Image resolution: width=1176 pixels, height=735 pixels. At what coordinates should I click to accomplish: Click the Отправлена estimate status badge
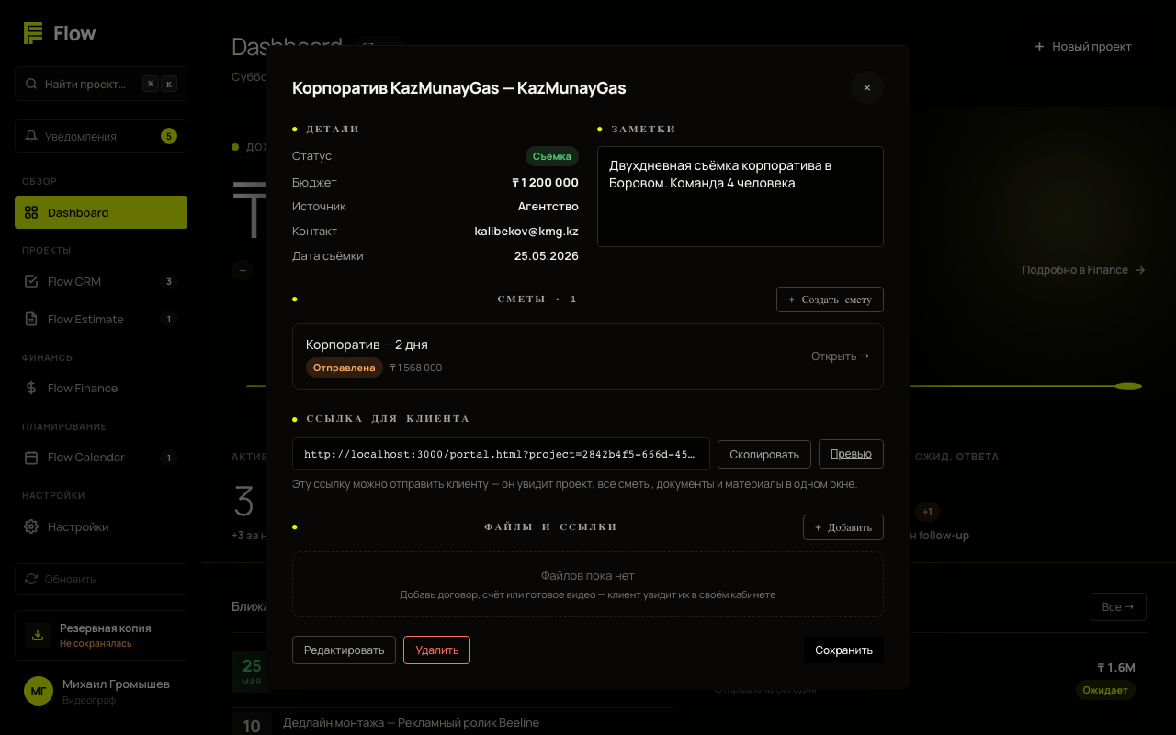[x=345, y=367]
